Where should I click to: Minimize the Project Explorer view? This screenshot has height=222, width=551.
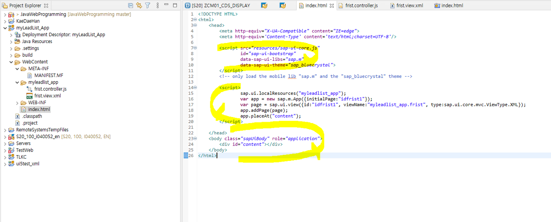167,6
